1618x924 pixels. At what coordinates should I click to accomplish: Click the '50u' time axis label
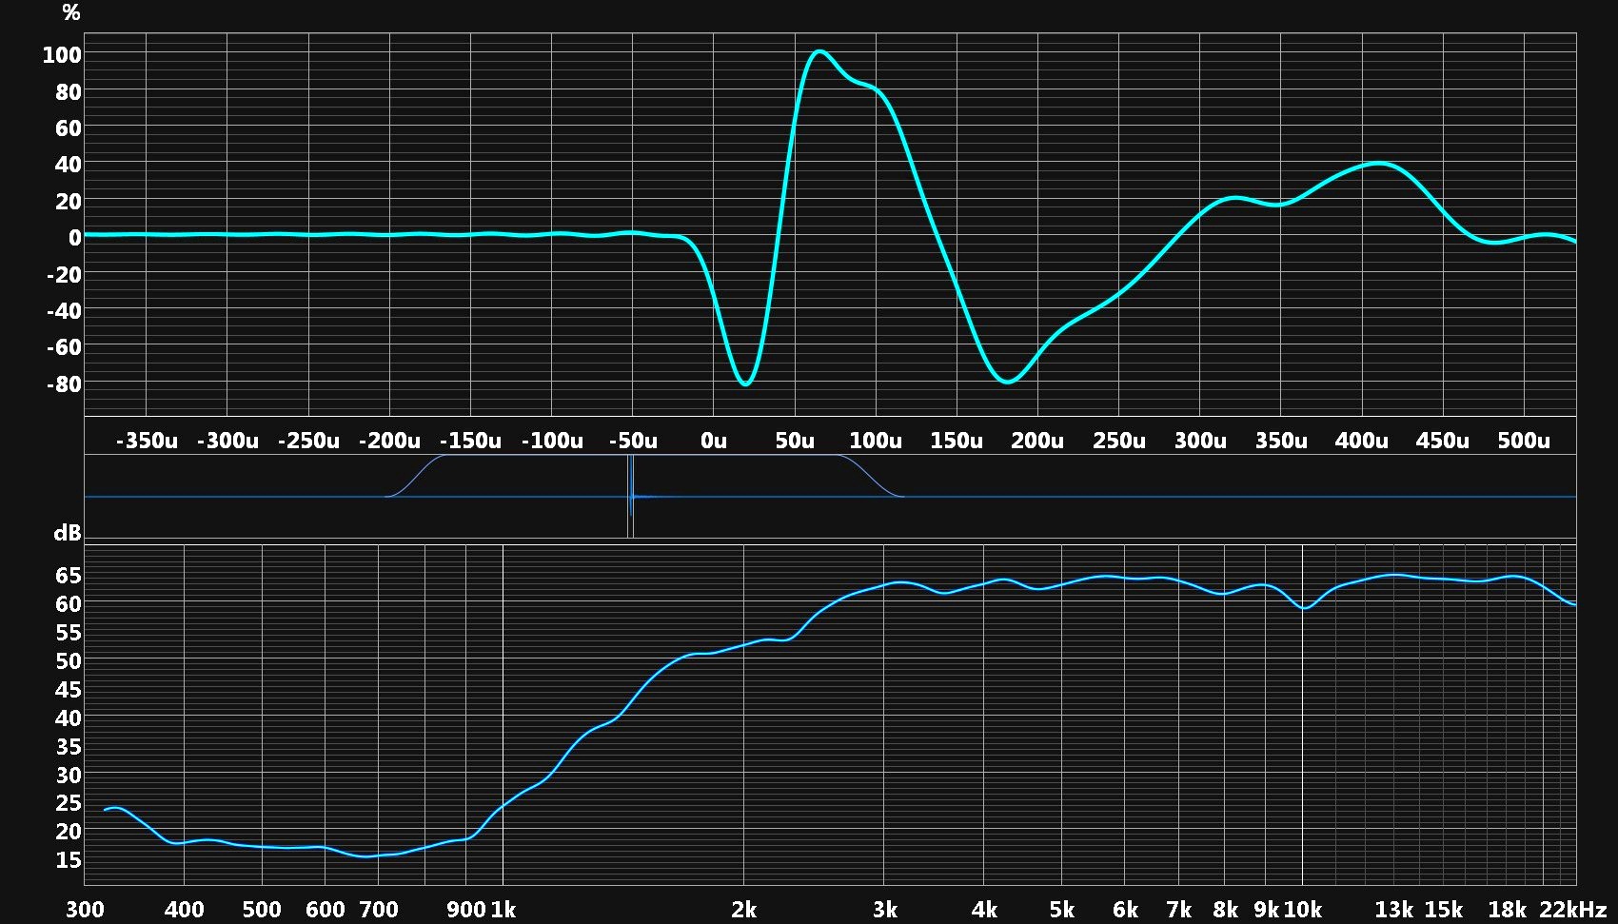point(795,441)
